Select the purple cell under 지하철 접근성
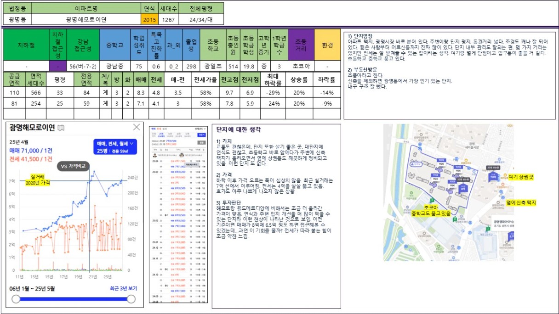The image size is (559, 314). pyautogui.click(x=57, y=66)
